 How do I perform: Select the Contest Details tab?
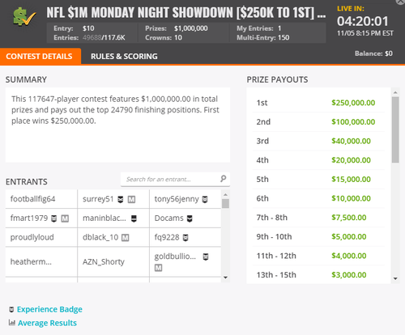(40, 57)
